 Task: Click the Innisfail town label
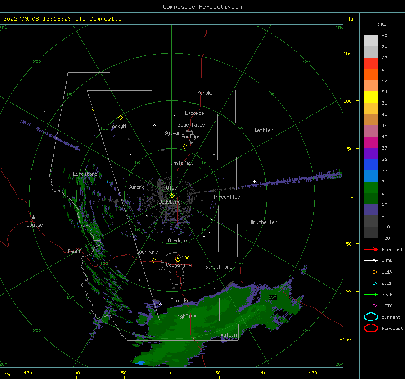(x=182, y=163)
